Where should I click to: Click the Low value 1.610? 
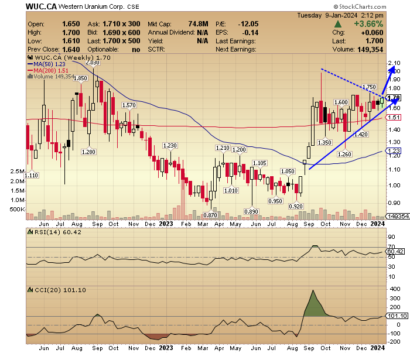71,41
